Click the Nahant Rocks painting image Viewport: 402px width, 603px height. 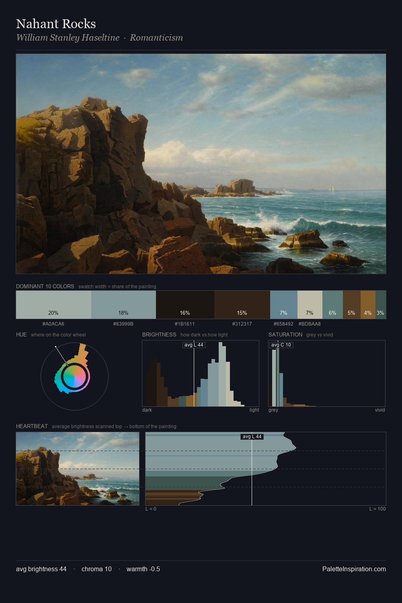coord(201,164)
